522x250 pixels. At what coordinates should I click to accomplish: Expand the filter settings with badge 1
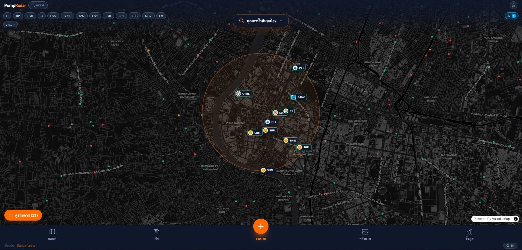[511, 16]
